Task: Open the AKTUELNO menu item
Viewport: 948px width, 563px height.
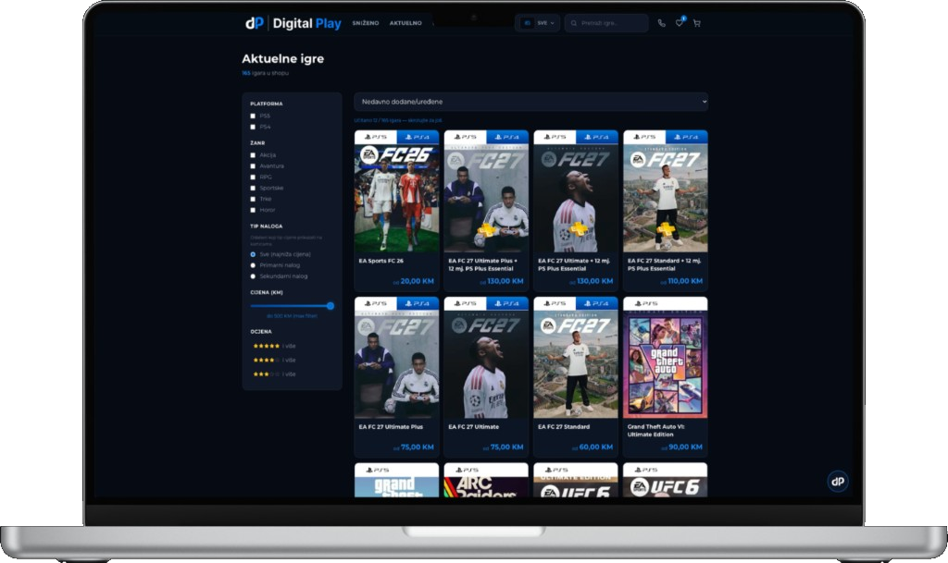Action: pos(405,23)
